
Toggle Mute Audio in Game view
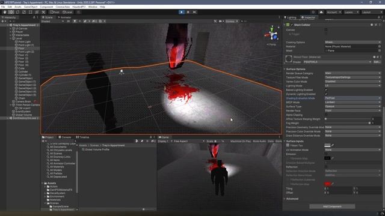pos(259,141)
